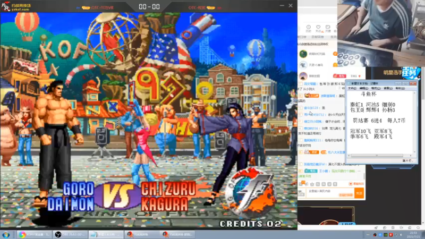Click the Notepad horizontal scroll right arrow
425x239 pixels.
click(x=411, y=156)
